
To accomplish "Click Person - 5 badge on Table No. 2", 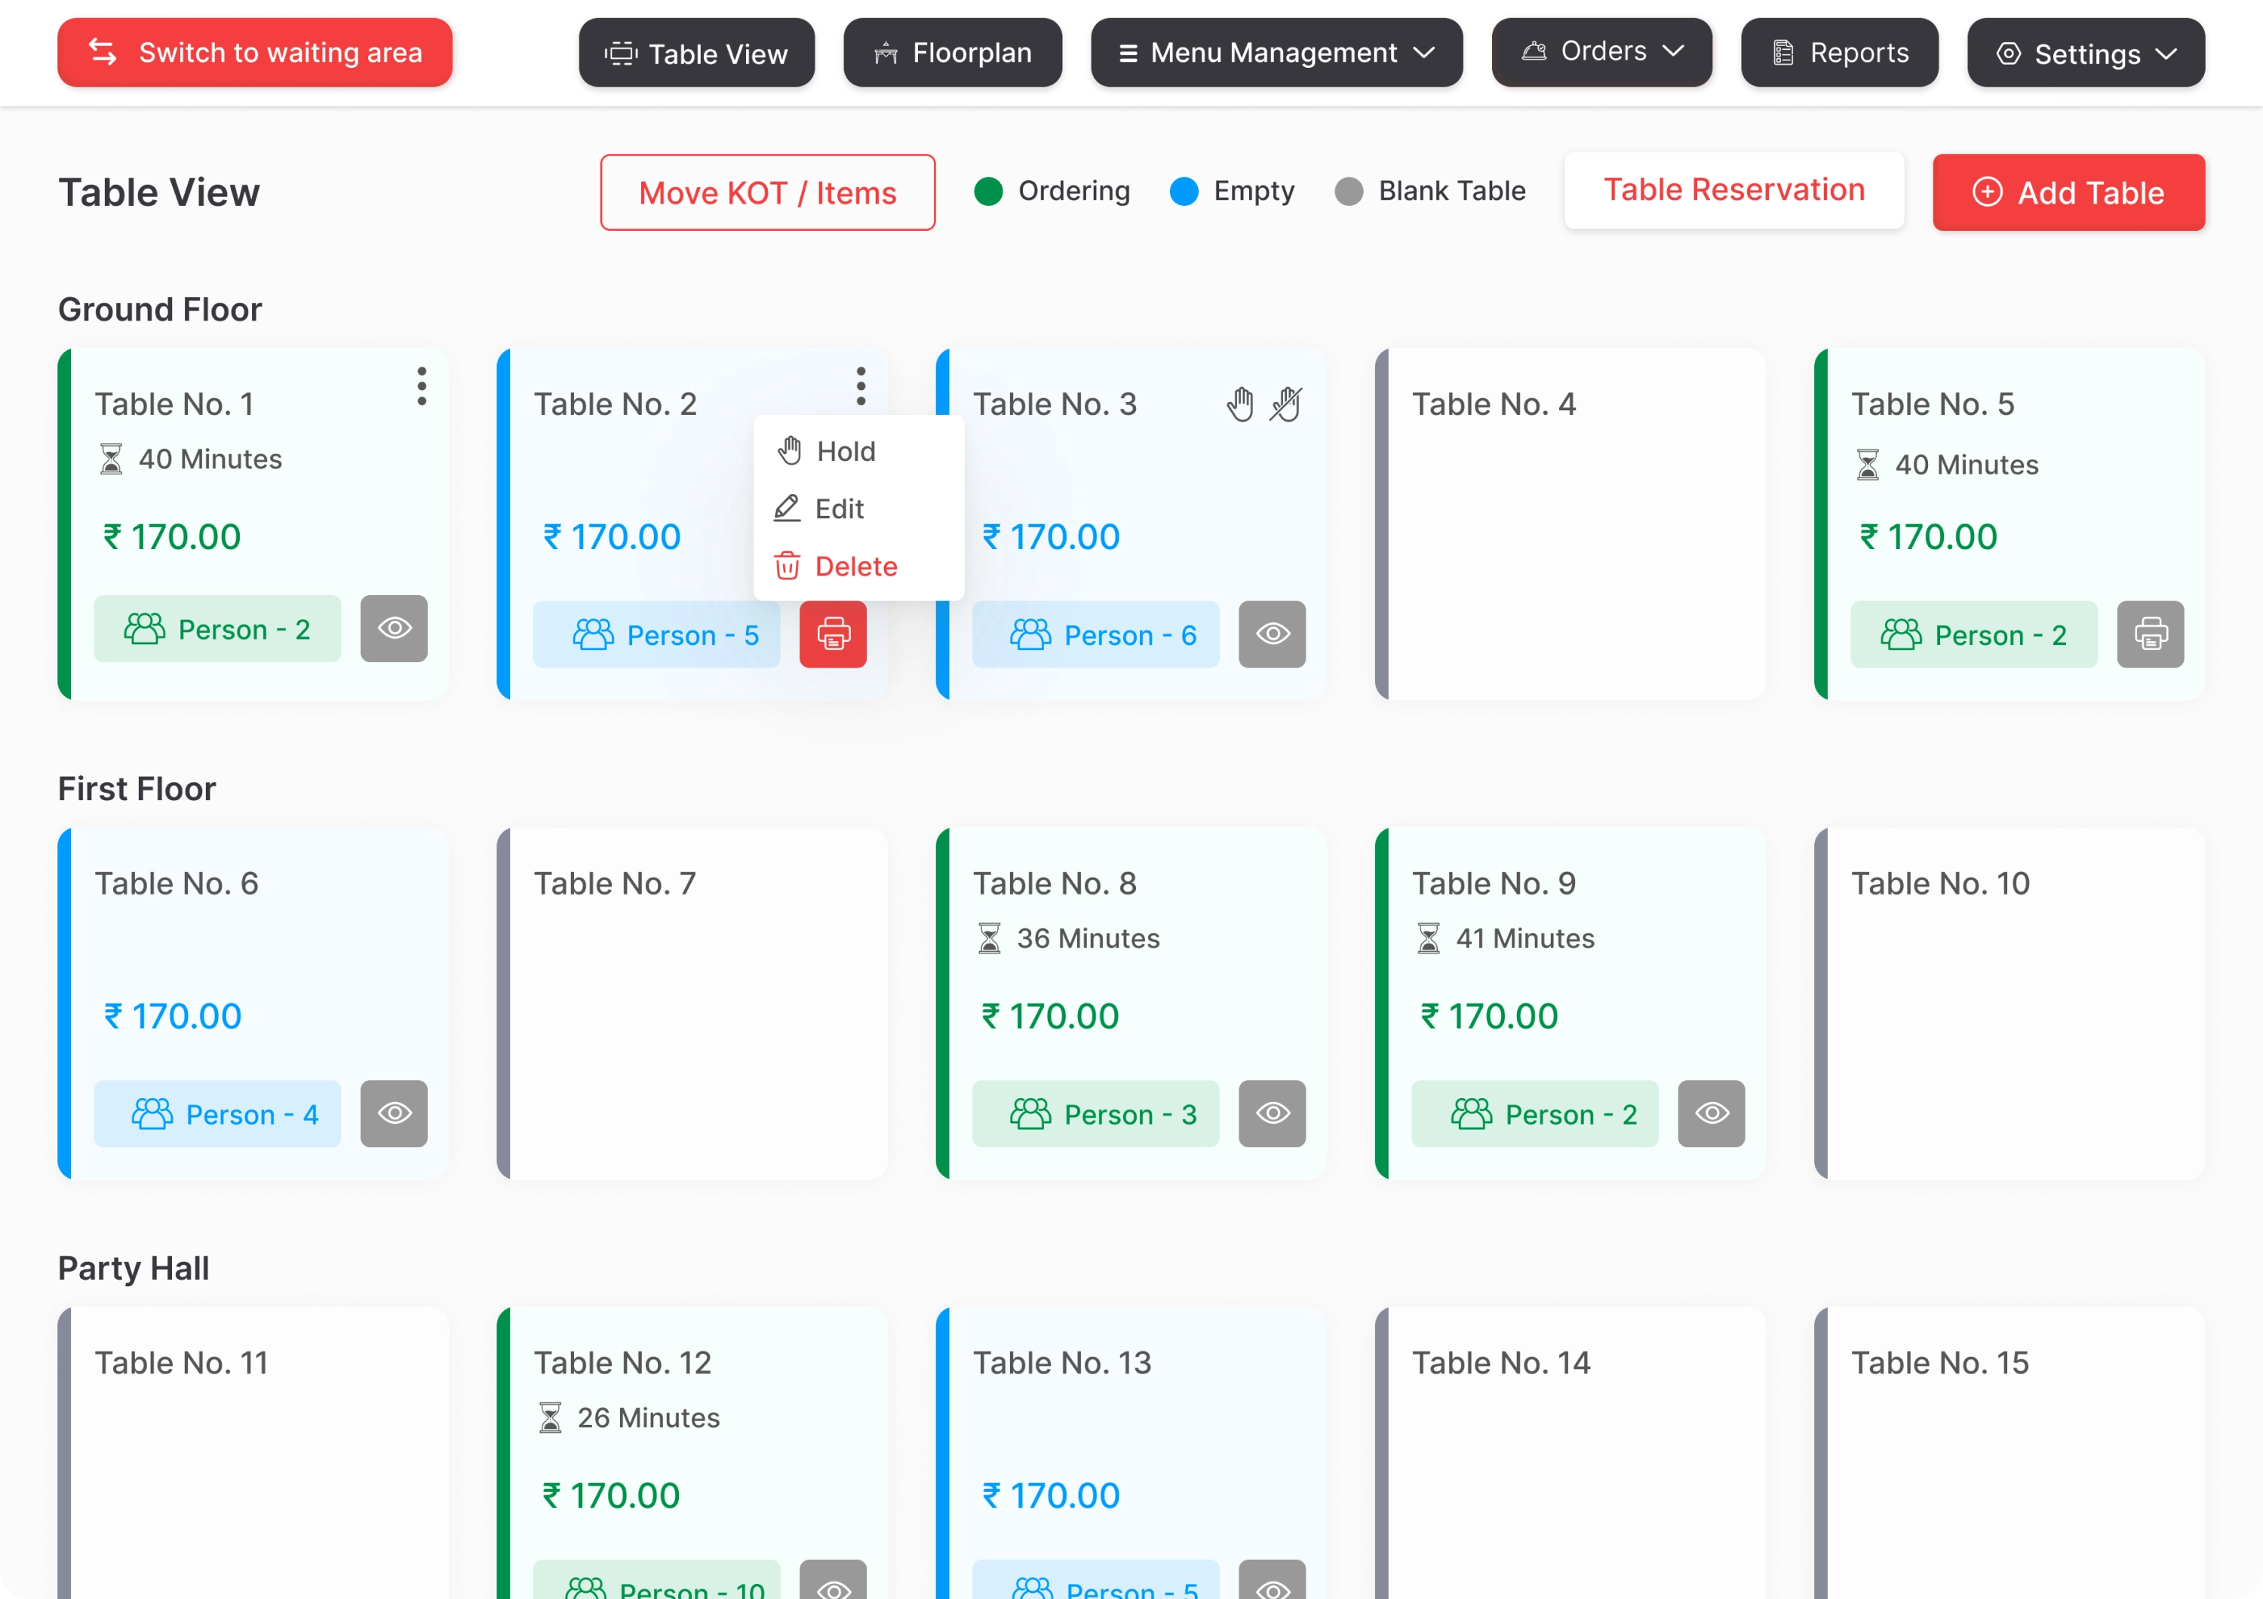I will (x=656, y=634).
